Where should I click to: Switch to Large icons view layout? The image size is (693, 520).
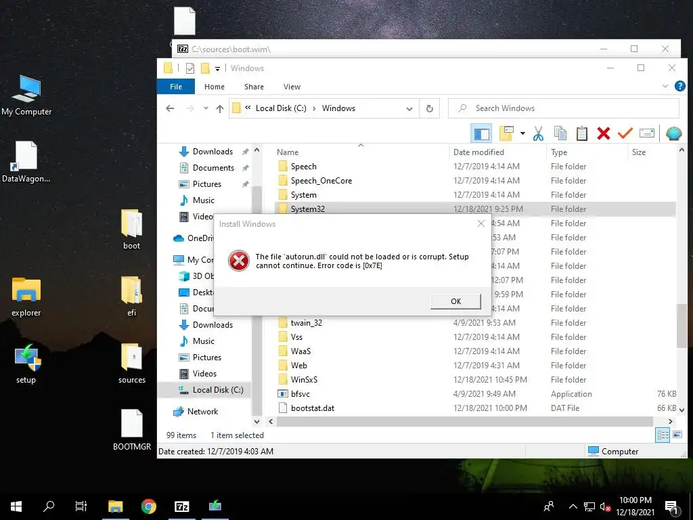677,435
